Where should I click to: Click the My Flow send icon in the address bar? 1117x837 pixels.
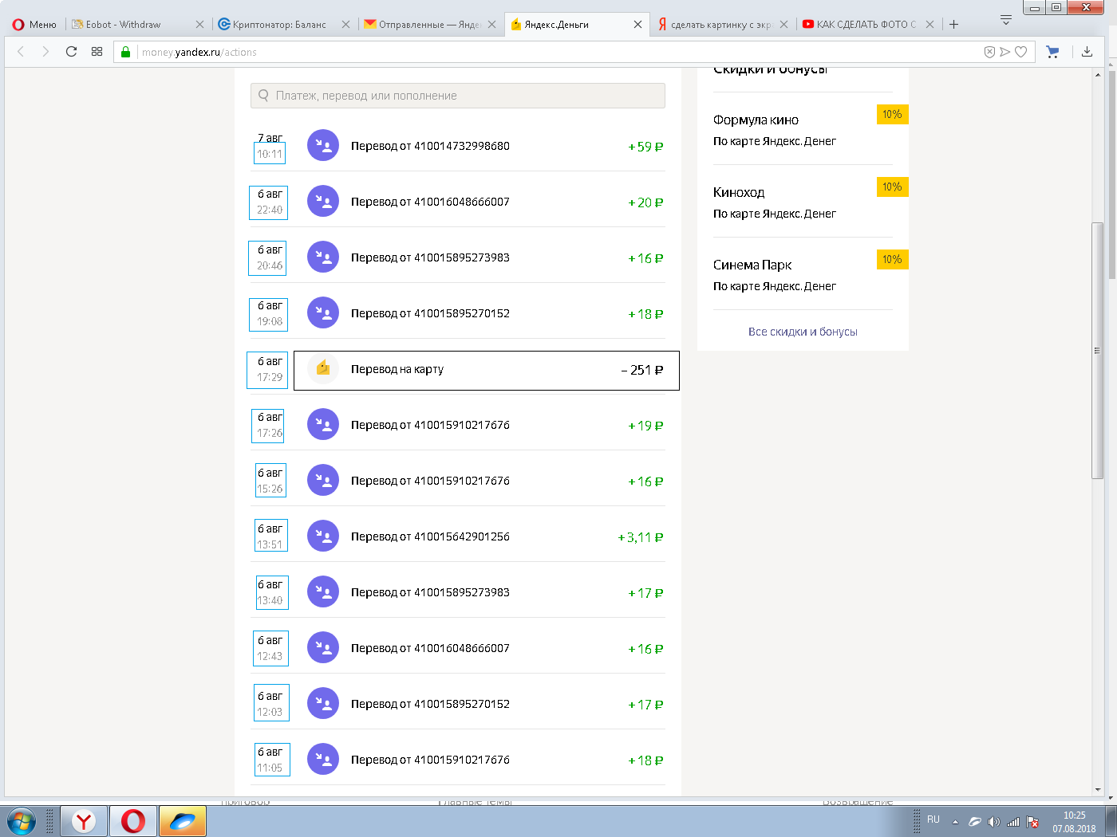[1005, 52]
